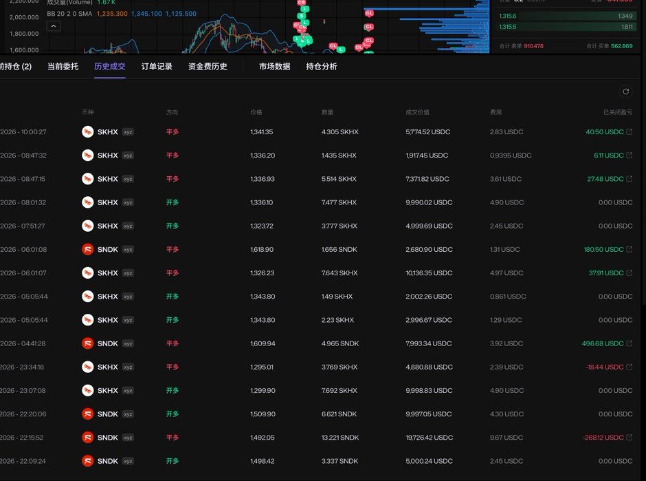
Task: Refresh the trade history list
Action: (625, 92)
